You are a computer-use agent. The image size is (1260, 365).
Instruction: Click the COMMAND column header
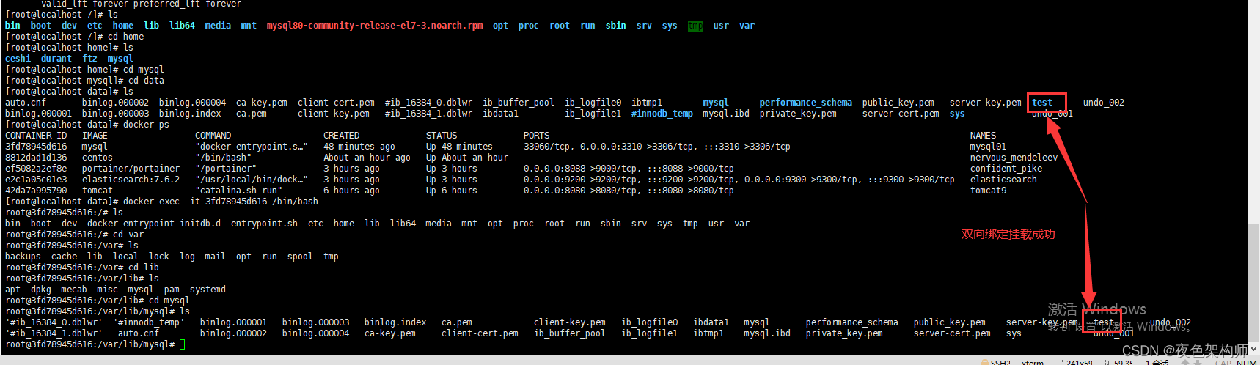(x=213, y=136)
